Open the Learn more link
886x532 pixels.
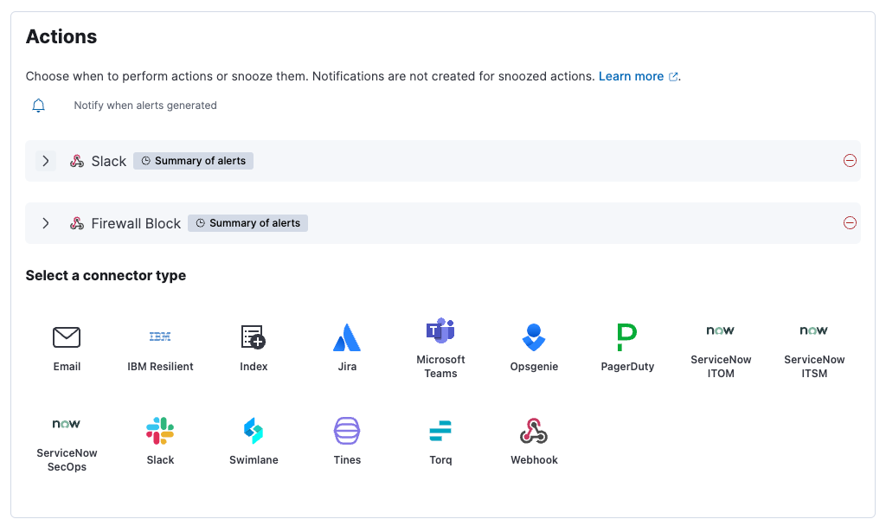(x=638, y=76)
